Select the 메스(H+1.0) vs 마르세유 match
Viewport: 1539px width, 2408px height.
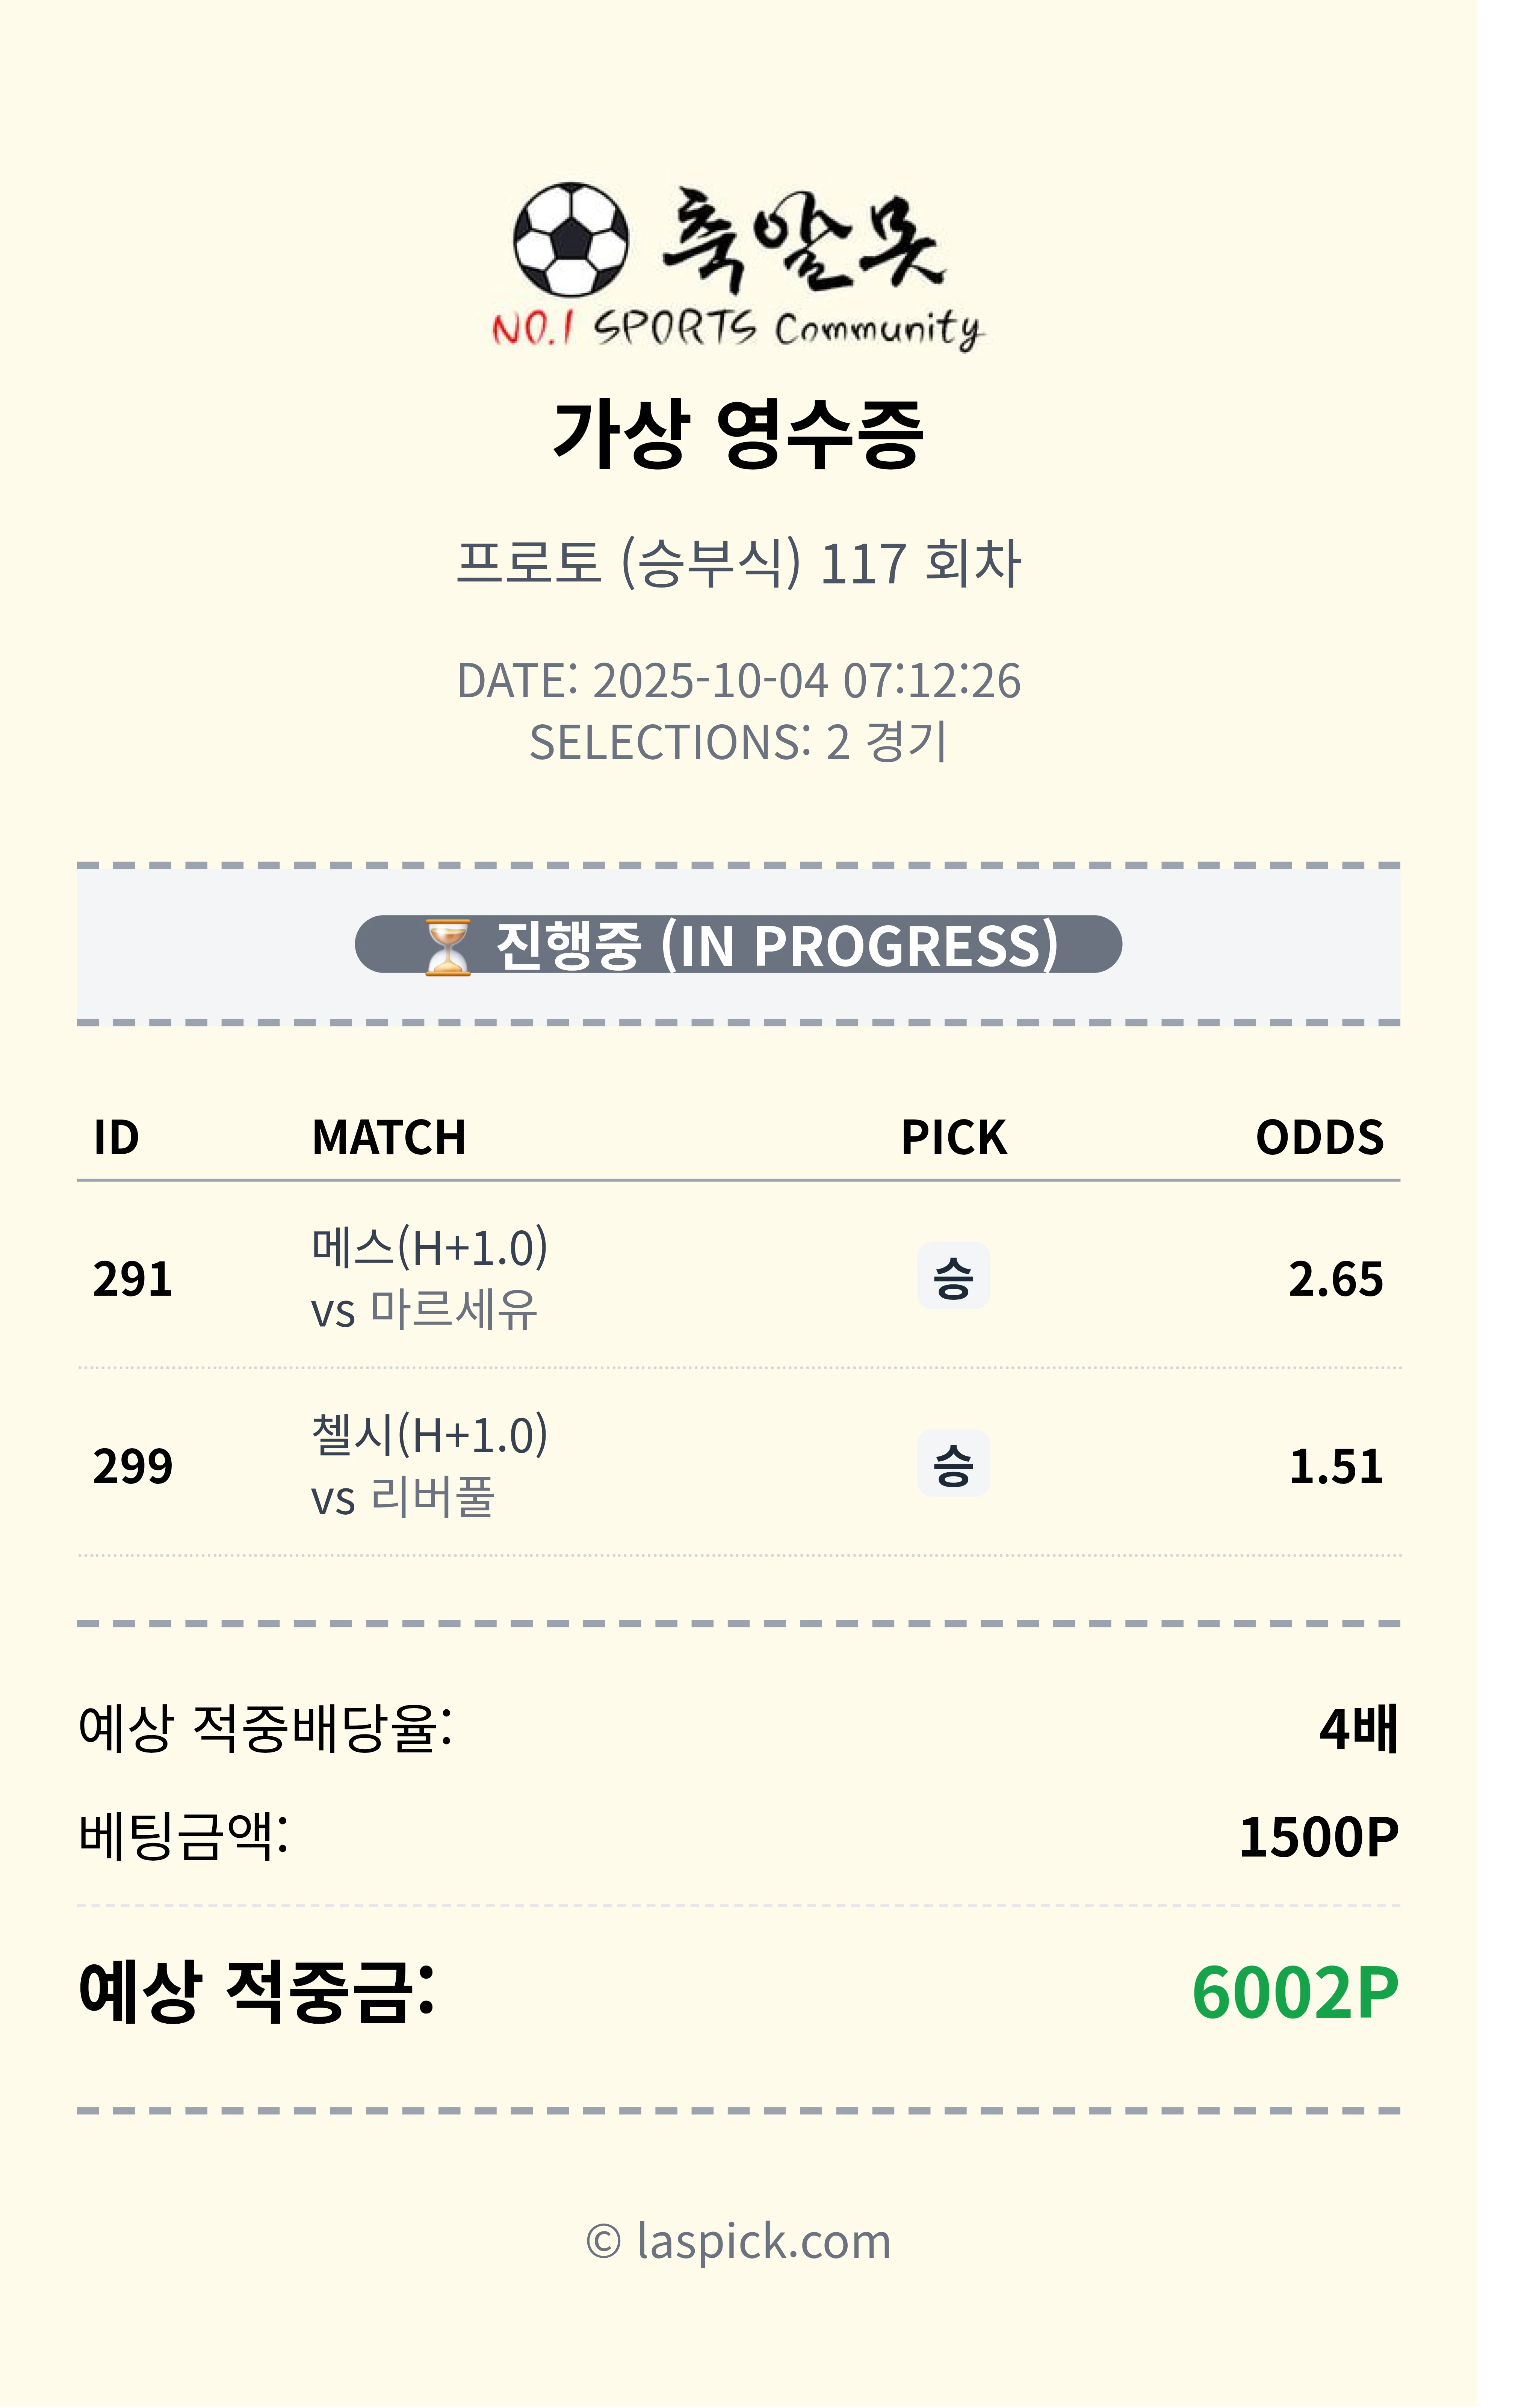tap(429, 1278)
